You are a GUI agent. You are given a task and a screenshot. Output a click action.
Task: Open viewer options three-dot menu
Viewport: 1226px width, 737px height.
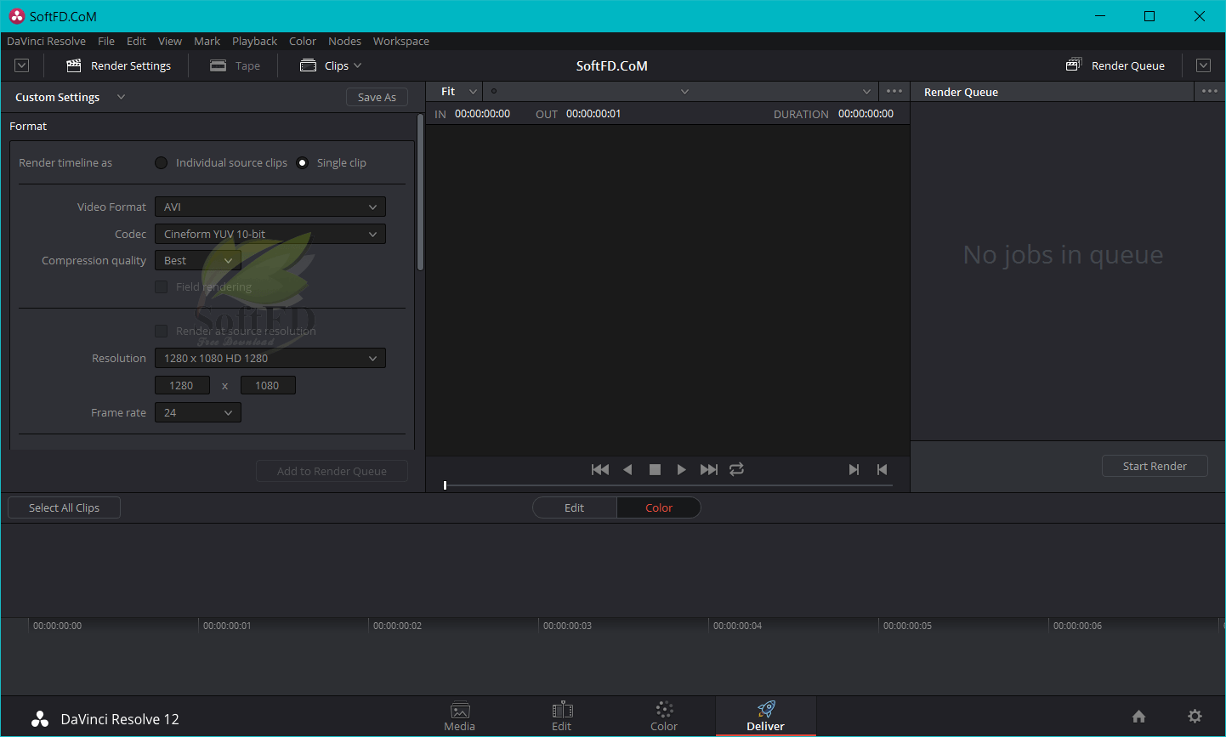894,91
